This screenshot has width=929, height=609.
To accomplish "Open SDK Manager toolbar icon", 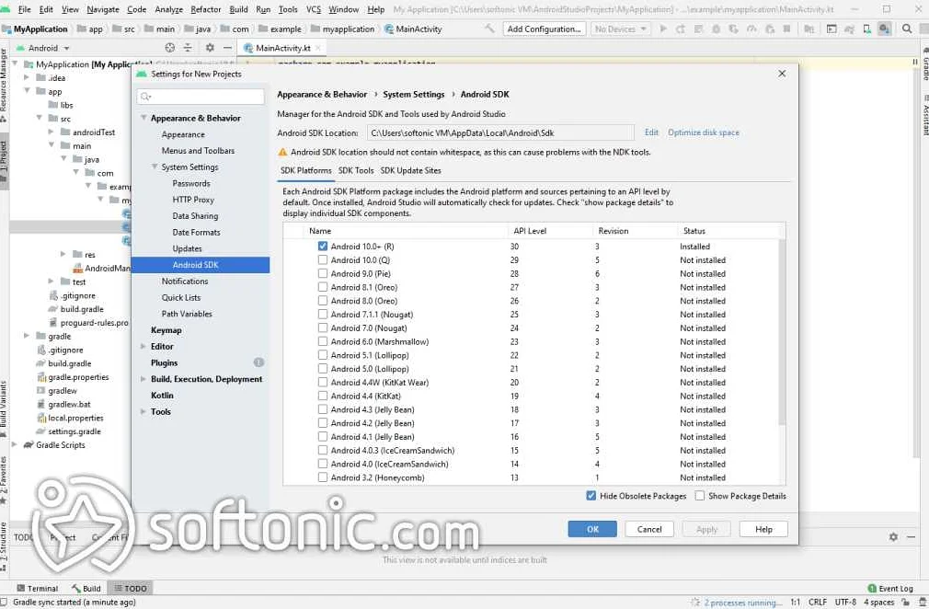I will click(885, 29).
